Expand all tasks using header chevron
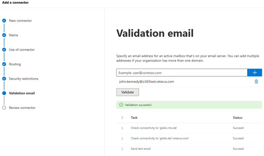The width and height of the screenshot is (264, 156). 122,118
